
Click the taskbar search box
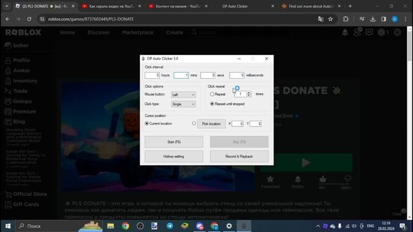59,226
